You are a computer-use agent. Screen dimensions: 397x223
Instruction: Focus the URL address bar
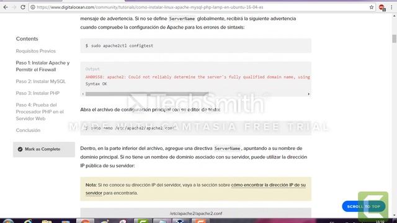tap(201, 7)
